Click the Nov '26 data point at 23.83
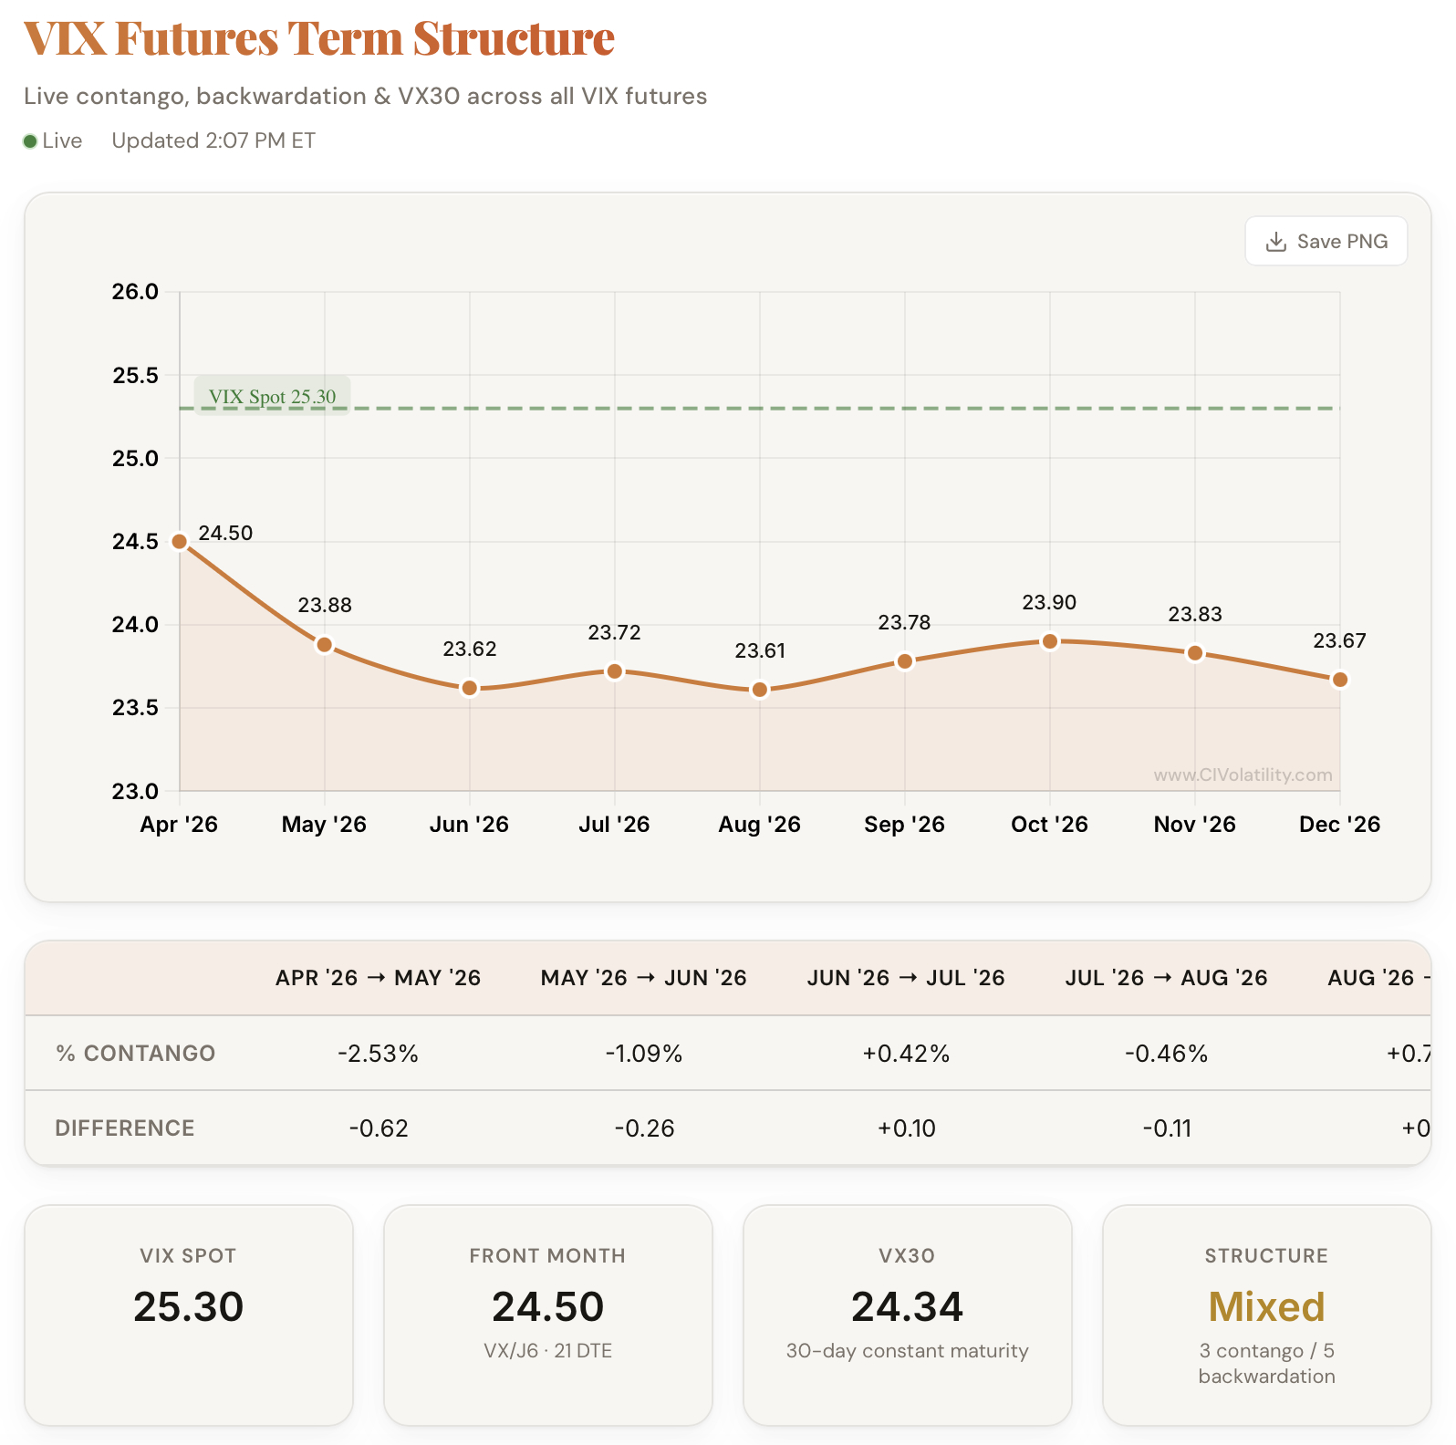The width and height of the screenshot is (1456, 1445). [1195, 653]
